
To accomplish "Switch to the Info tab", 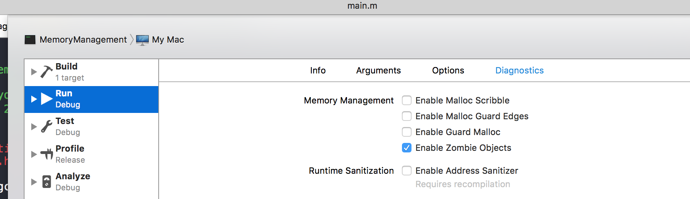I will point(318,70).
